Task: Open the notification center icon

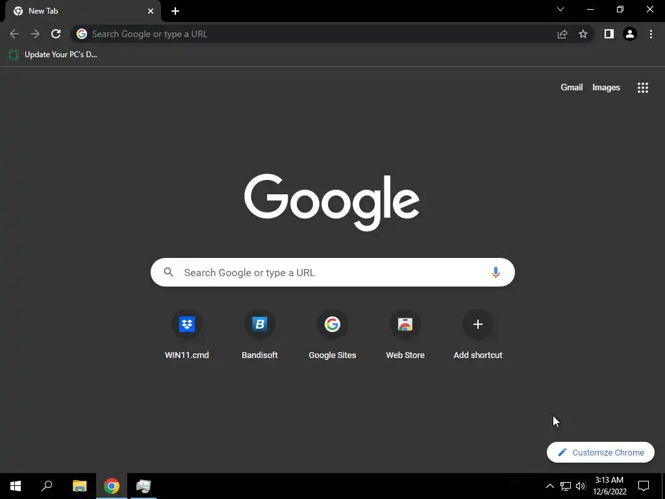Action: 644,486
